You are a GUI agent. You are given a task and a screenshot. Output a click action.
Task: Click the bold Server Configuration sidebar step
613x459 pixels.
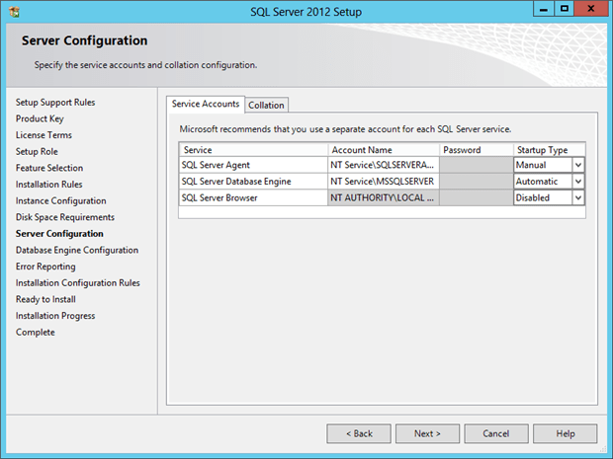[x=59, y=233]
